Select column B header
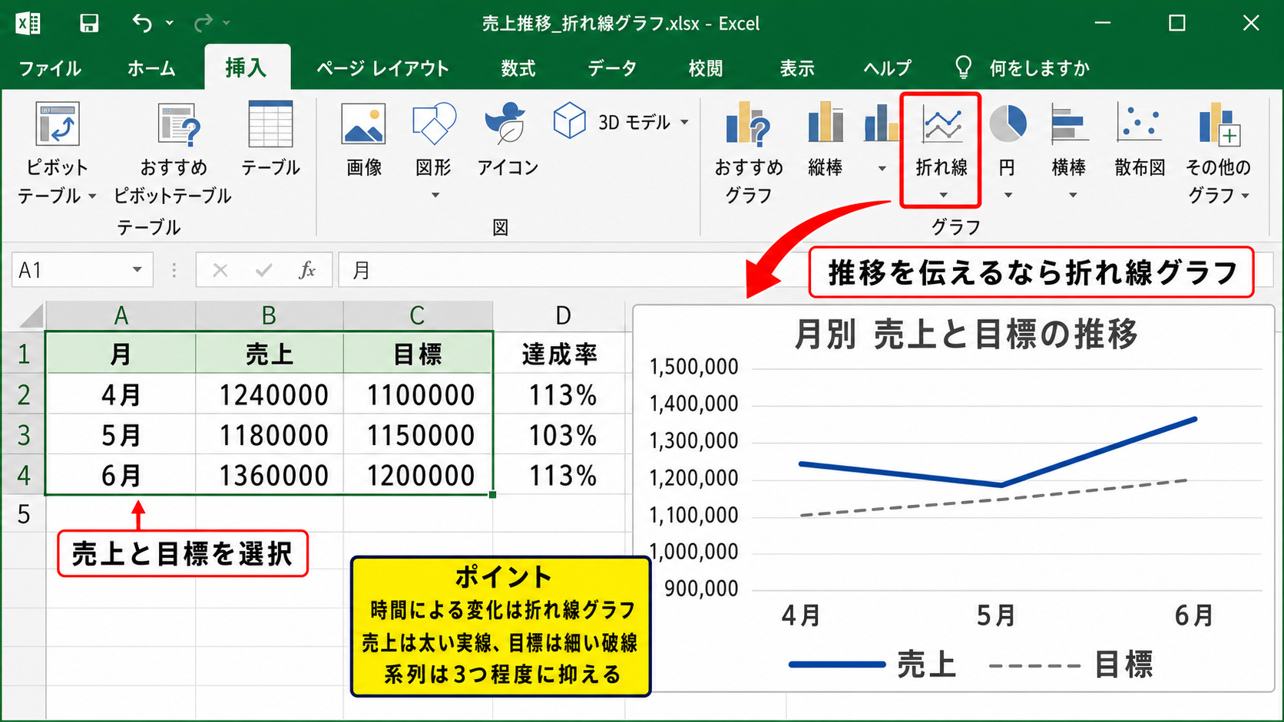 269,315
